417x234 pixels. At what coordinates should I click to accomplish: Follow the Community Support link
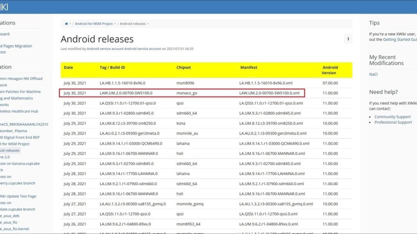(x=392, y=117)
